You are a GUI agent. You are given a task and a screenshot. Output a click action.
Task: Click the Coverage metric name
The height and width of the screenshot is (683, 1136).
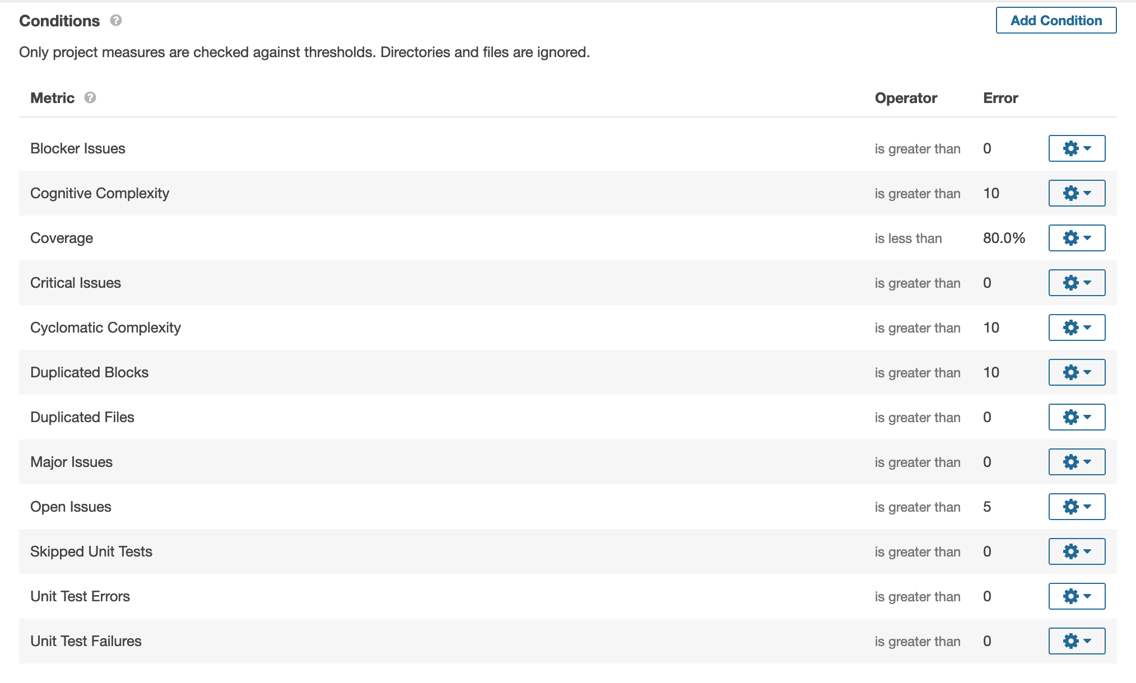tap(62, 238)
